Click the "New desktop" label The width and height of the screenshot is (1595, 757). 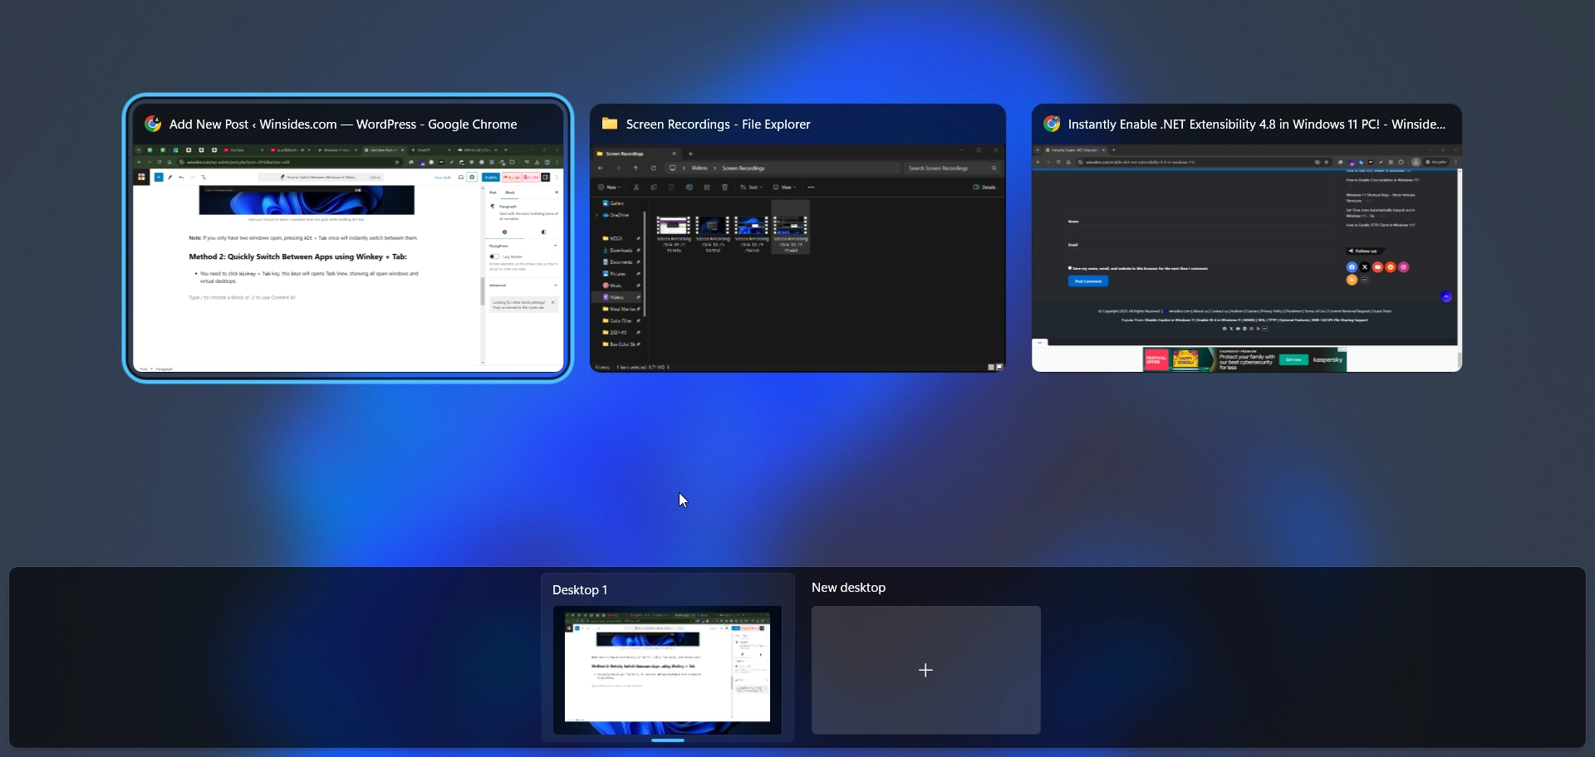pos(848,587)
